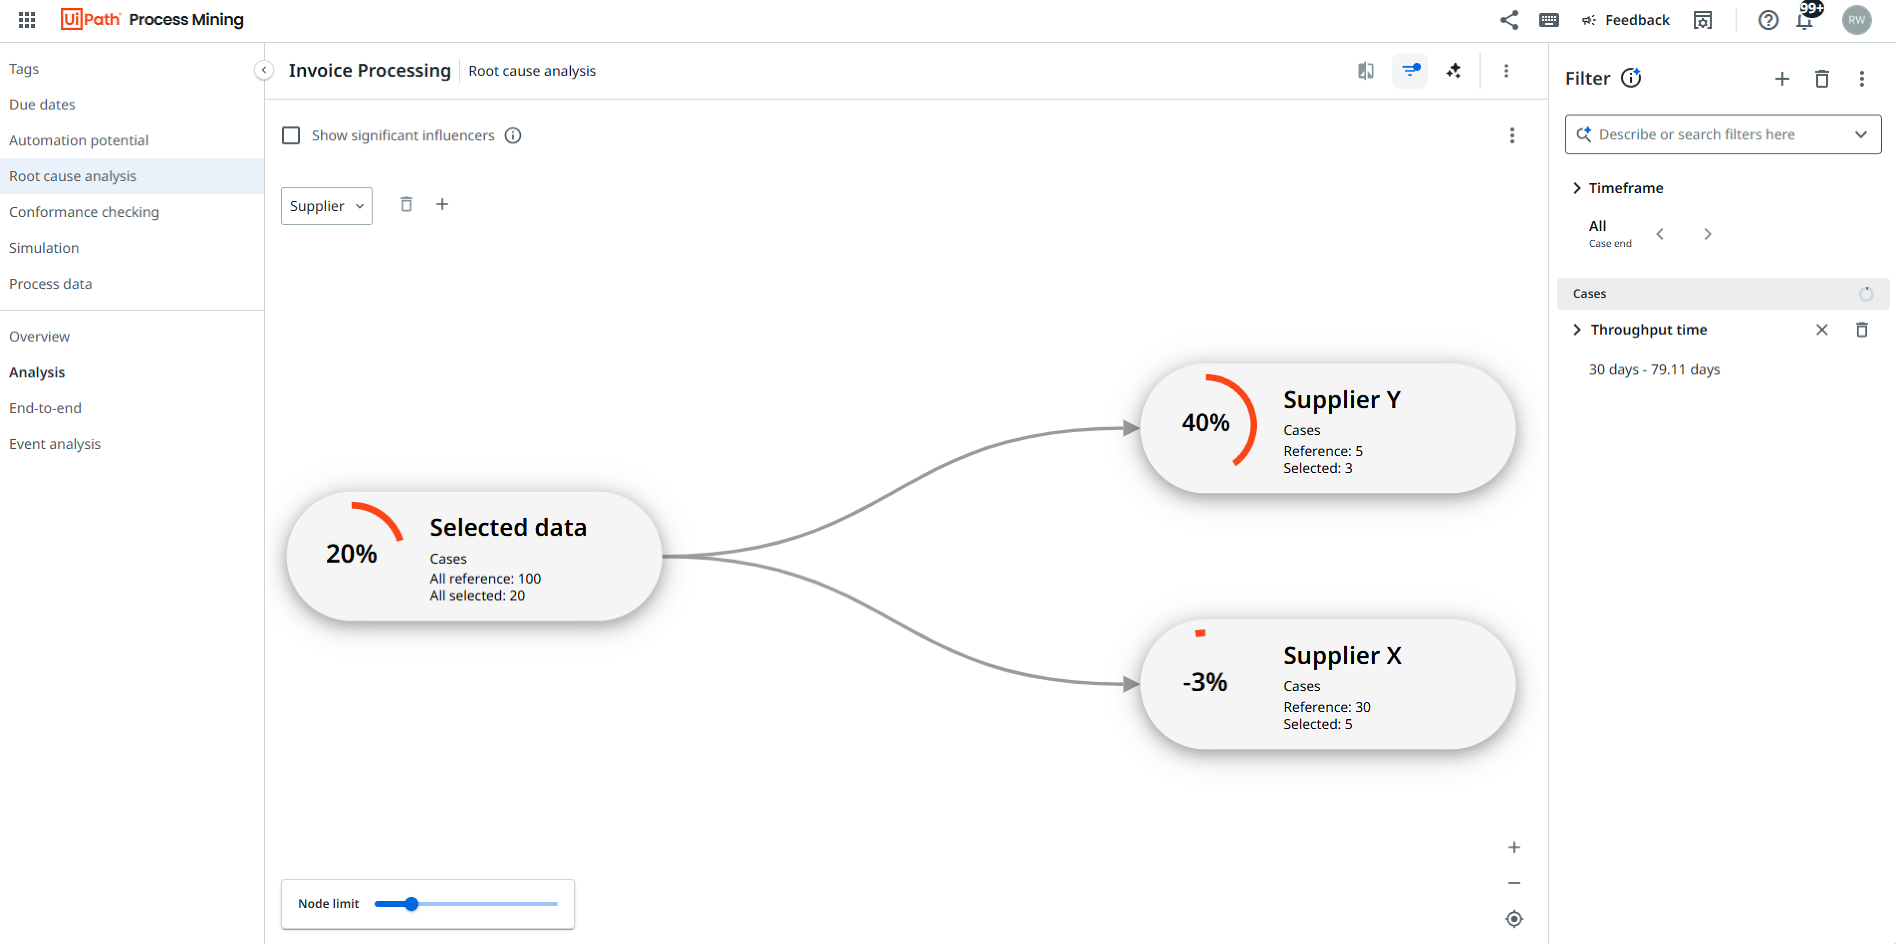Click the delete icon beside the Supplier dropdown
1896x944 pixels.
tap(406, 204)
